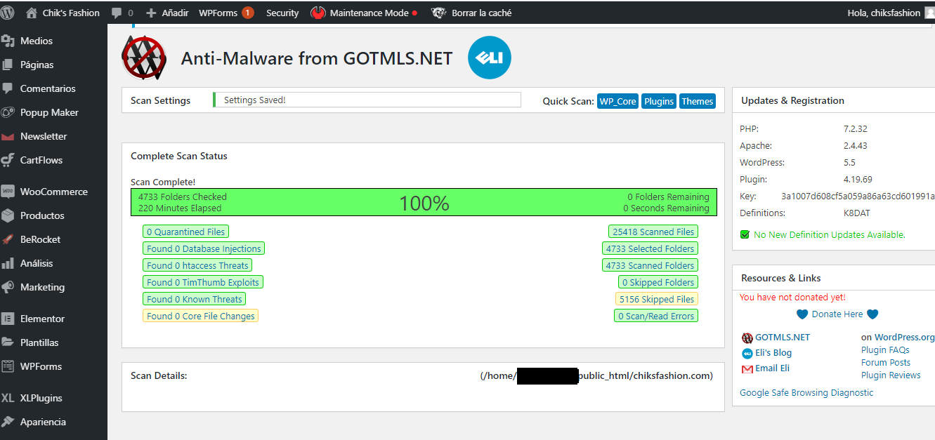This screenshot has width=935, height=440.
Task: Open Found 0 Core File Changes result
Action: pos(200,316)
